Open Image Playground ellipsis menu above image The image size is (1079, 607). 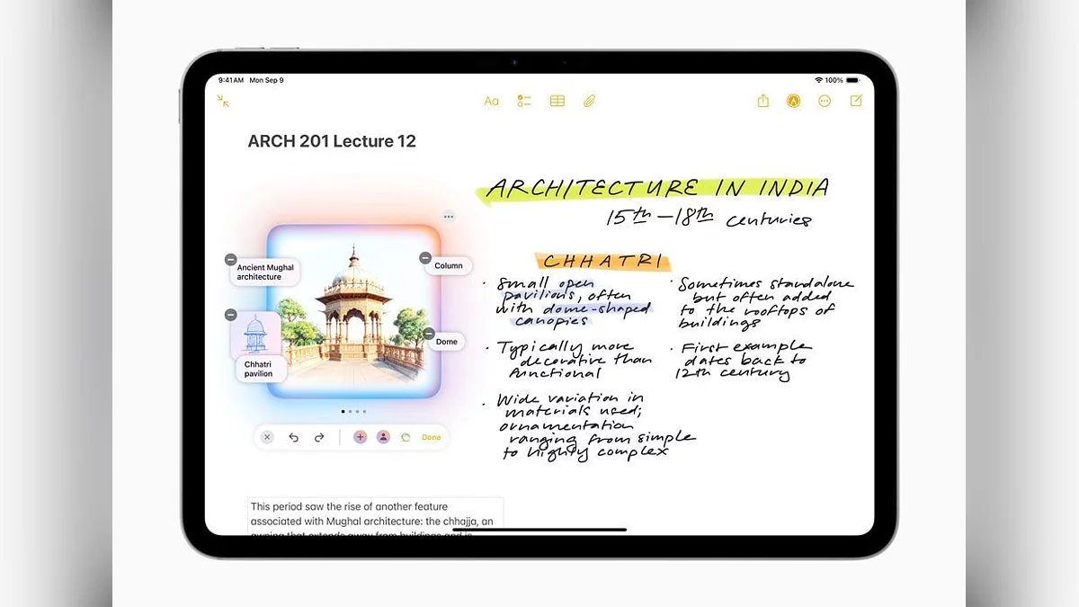tap(448, 217)
